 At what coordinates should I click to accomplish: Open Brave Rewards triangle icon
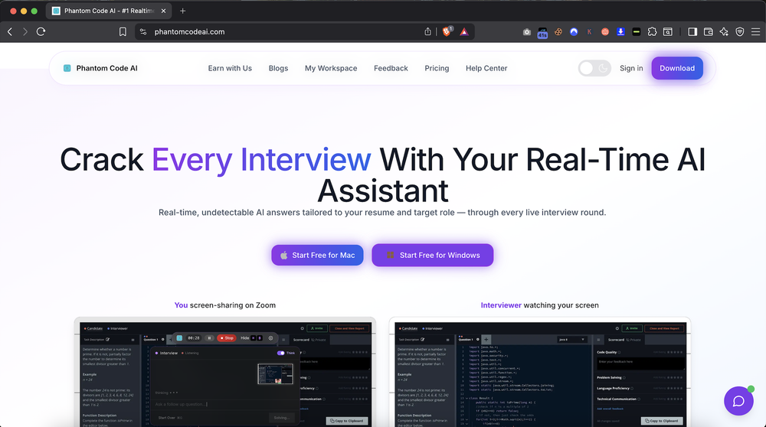tap(464, 31)
